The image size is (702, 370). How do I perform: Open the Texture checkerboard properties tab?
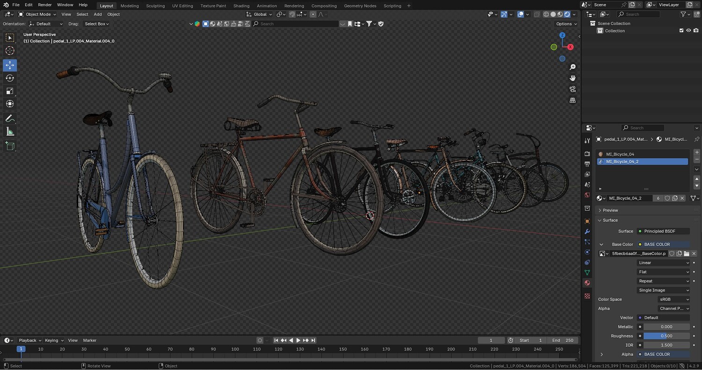click(587, 296)
